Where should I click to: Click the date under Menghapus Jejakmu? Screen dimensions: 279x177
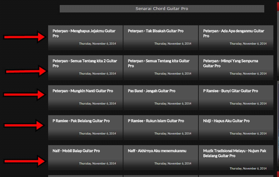pos(97,43)
